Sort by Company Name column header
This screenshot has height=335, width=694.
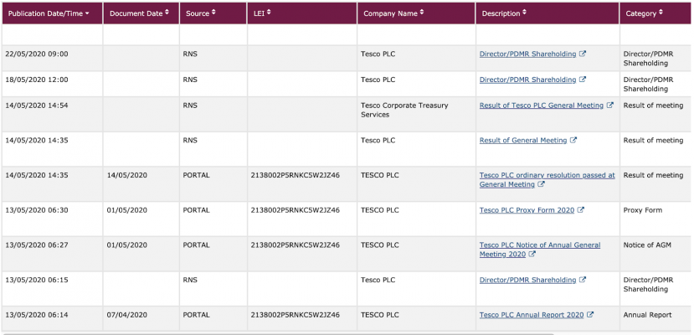(x=393, y=13)
